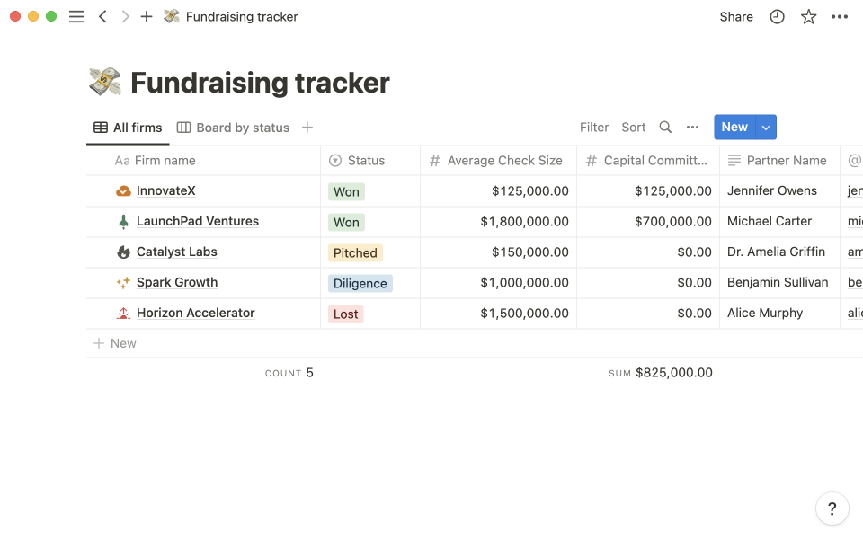Open the top-right three-dot page menu
This screenshot has height=539, width=863.
pyautogui.click(x=839, y=17)
